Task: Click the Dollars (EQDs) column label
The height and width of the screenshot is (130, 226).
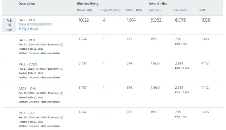Action: point(133,10)
